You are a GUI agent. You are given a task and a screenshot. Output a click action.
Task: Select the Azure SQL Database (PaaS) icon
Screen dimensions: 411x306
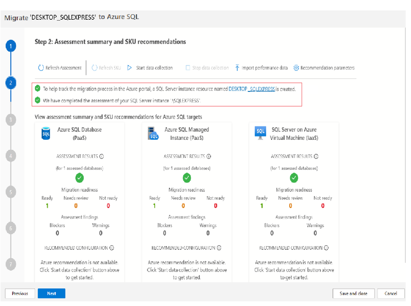46,134
